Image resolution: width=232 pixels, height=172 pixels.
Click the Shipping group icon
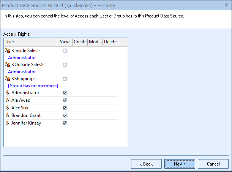pos(7,79)
